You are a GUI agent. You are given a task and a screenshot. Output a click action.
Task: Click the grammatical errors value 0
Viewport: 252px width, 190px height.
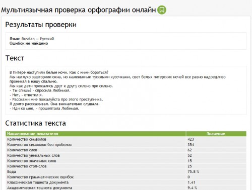188,177
